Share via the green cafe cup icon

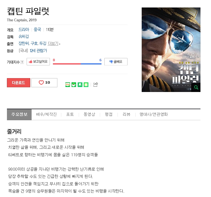pyautogui.click(x=74, y=85)
